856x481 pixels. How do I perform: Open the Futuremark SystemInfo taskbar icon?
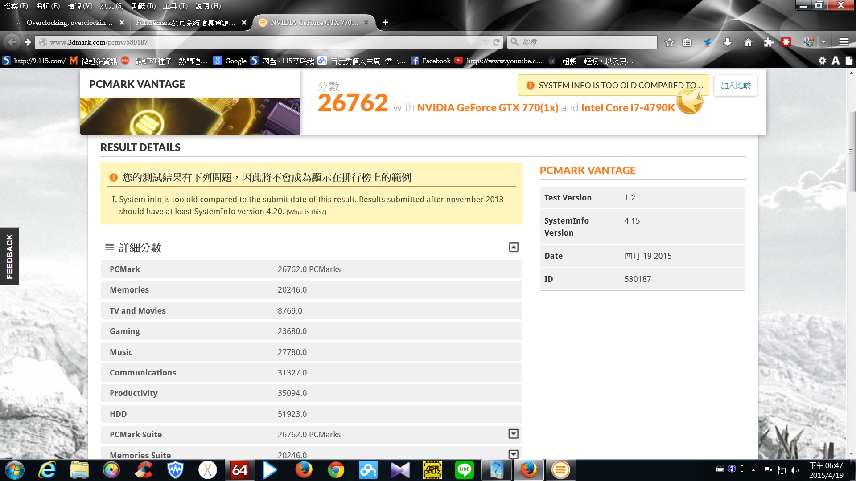[x=561, y=470]
